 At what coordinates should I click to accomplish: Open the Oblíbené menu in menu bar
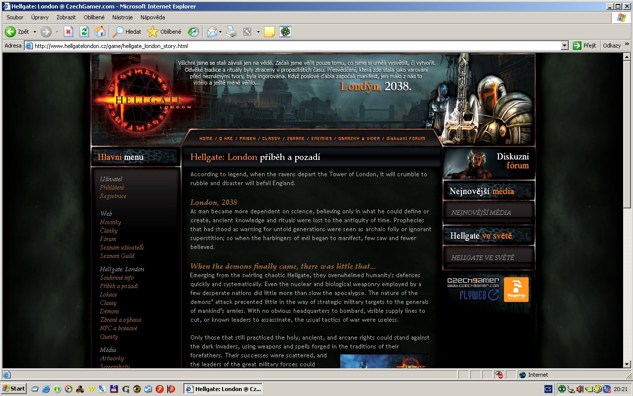point(94,17)
